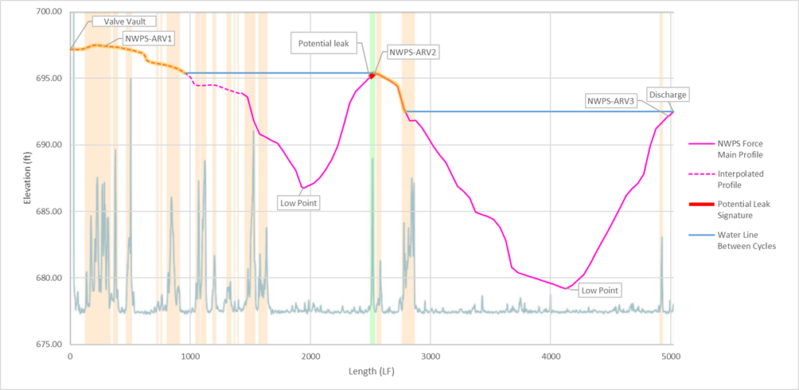Image resolution: width=799 pixels, height=390 pixels.
Task: Click the 3000 x-axis label
Action: click(430, 357)
